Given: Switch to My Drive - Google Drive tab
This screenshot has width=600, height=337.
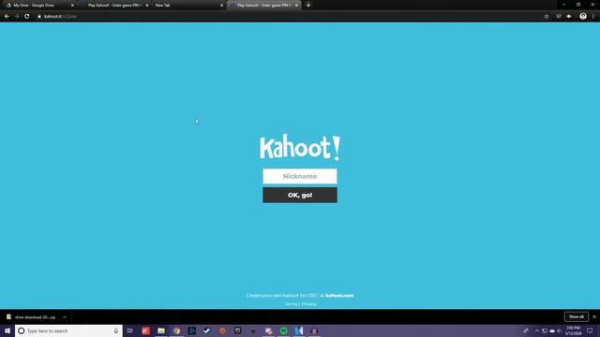Looking at the screenshot, I should 38,6.
